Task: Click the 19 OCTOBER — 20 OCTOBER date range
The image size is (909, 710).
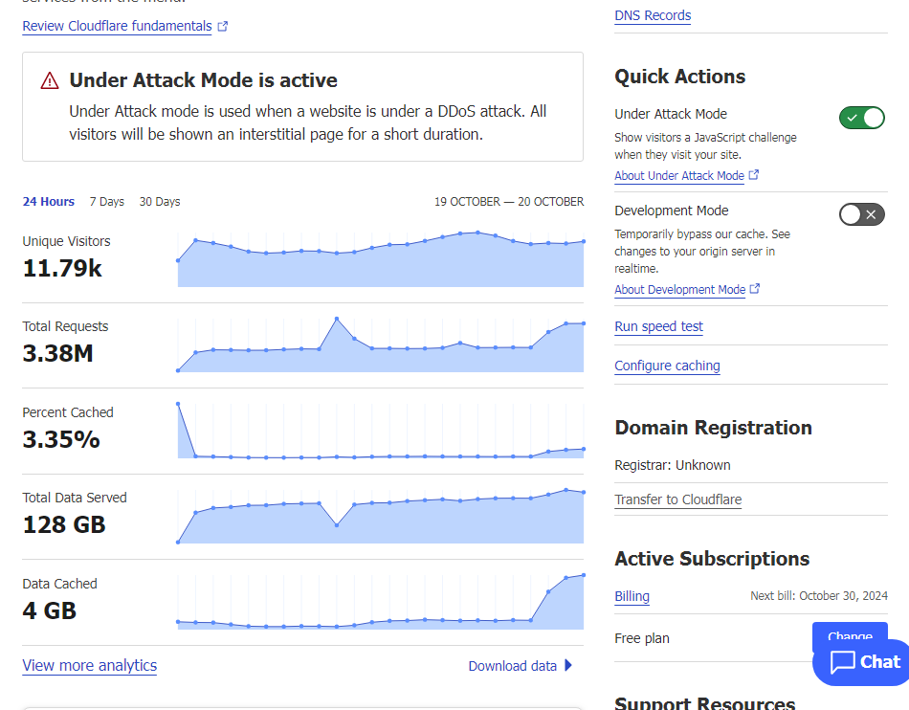Action: [509, 202]
